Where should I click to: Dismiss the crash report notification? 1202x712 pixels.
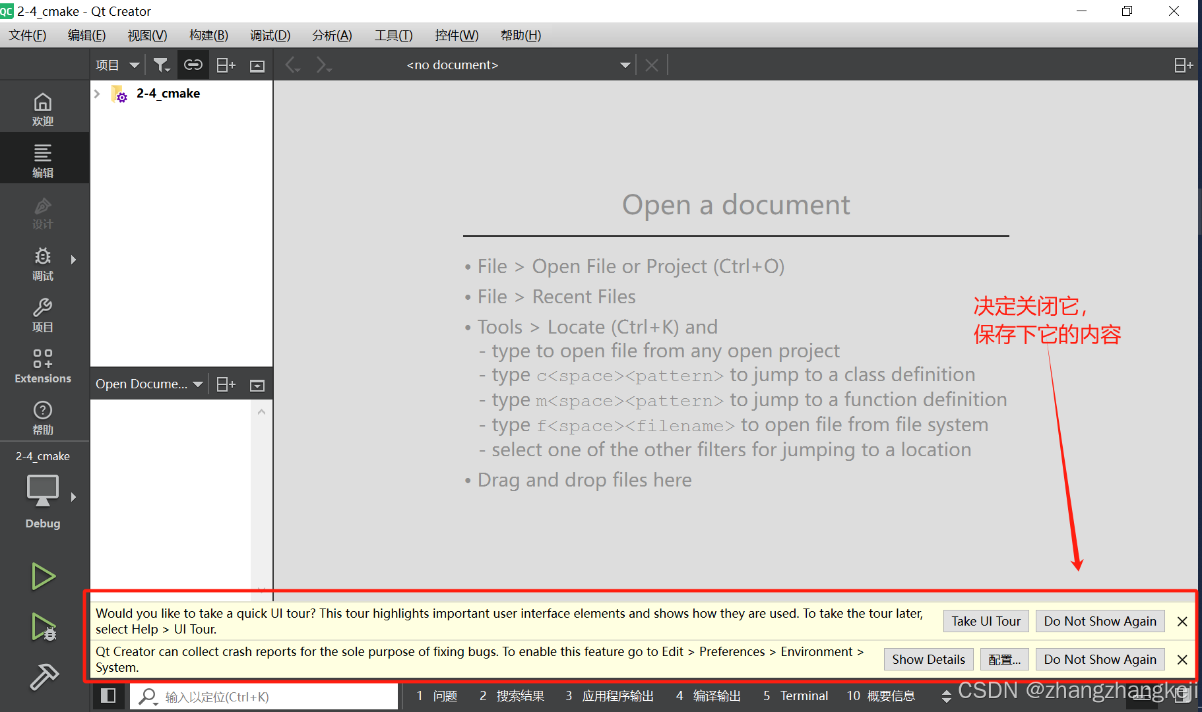click(x=1182, y=659)
